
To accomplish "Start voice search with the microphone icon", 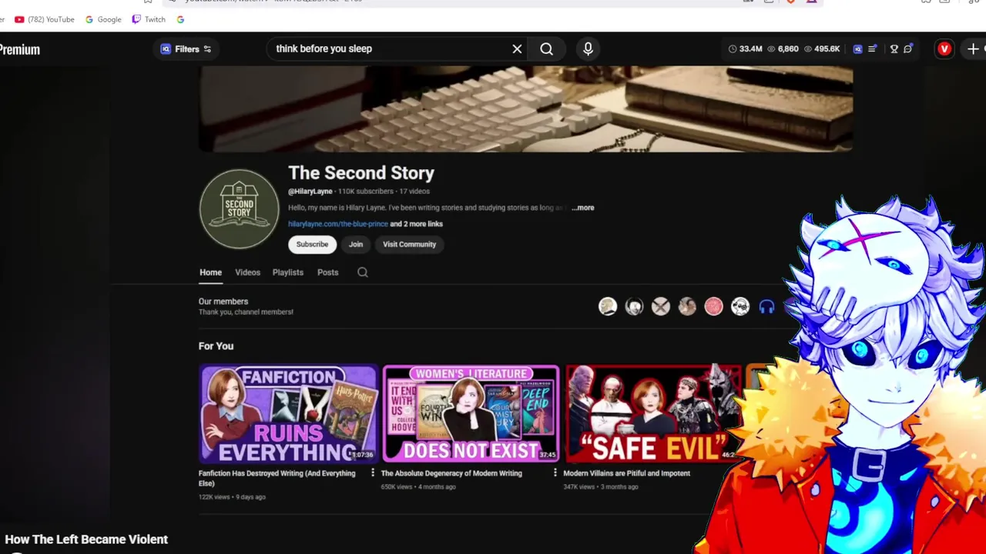I will (588, 48).
